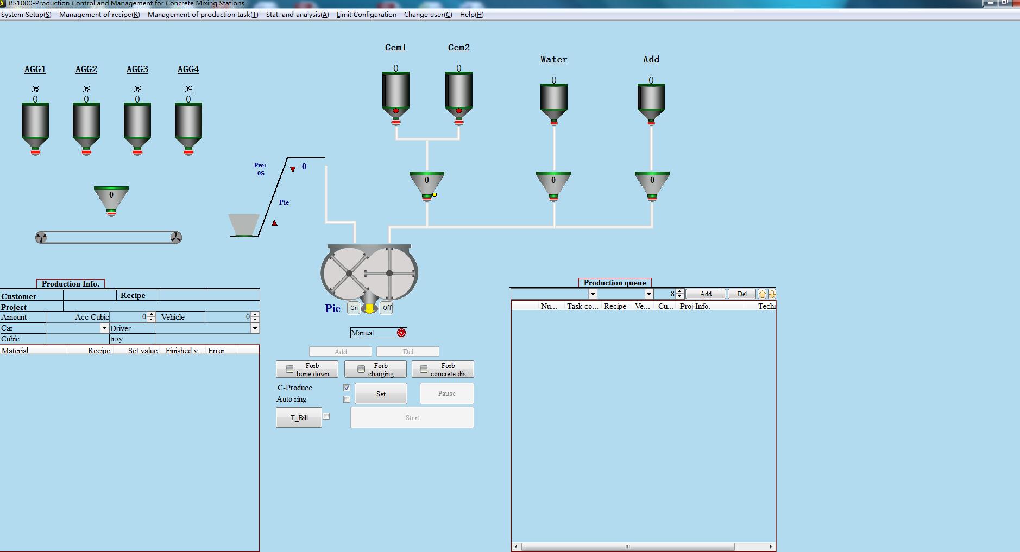Open Change user menu

tap(428, 15)
